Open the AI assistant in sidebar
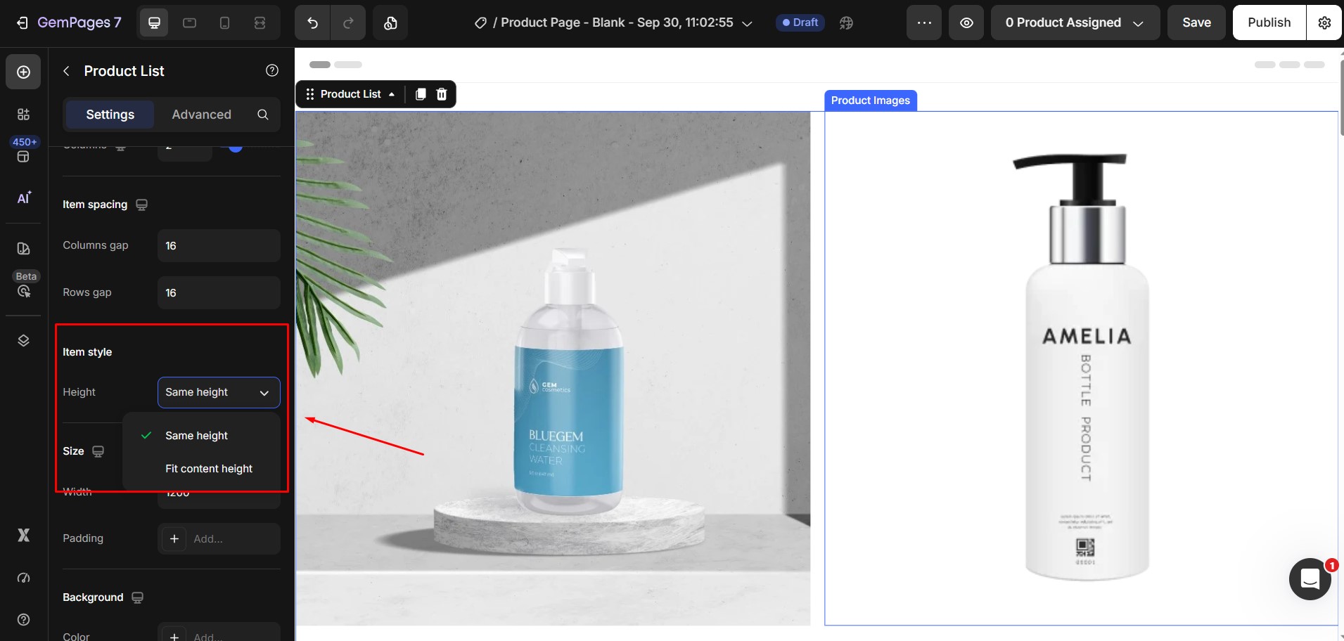This screenshot has height=641, width=1344. (24, 198)
